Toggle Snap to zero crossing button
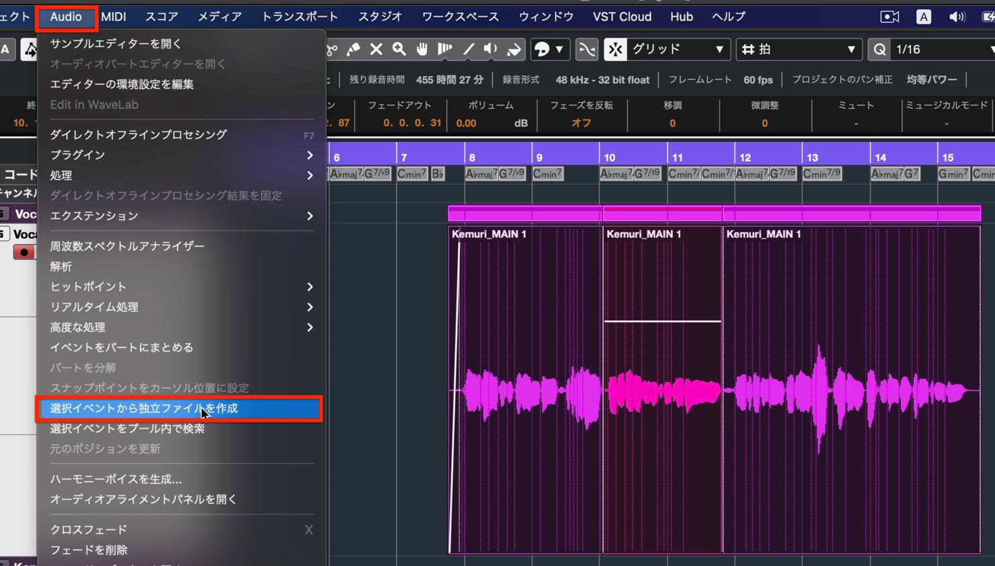The image size is (995, 566). (587, 49)
